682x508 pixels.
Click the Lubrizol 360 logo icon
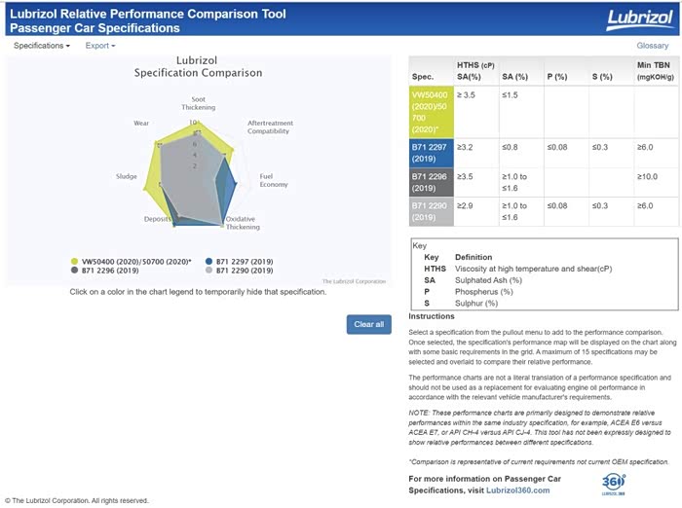point(613,483)
